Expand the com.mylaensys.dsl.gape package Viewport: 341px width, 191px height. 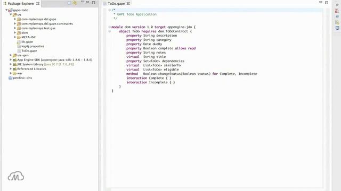(15, 19)
